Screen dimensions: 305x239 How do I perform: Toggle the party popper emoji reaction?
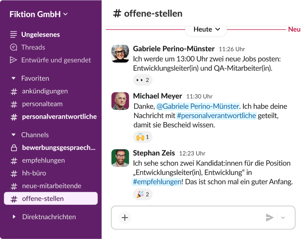click(x=143, y=194)
